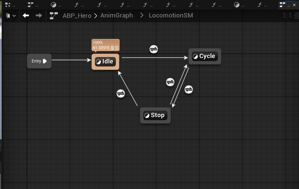299x189 pixels.
Task: Click the 100% active debug bubble over Idle
Action: coord(105,45)
